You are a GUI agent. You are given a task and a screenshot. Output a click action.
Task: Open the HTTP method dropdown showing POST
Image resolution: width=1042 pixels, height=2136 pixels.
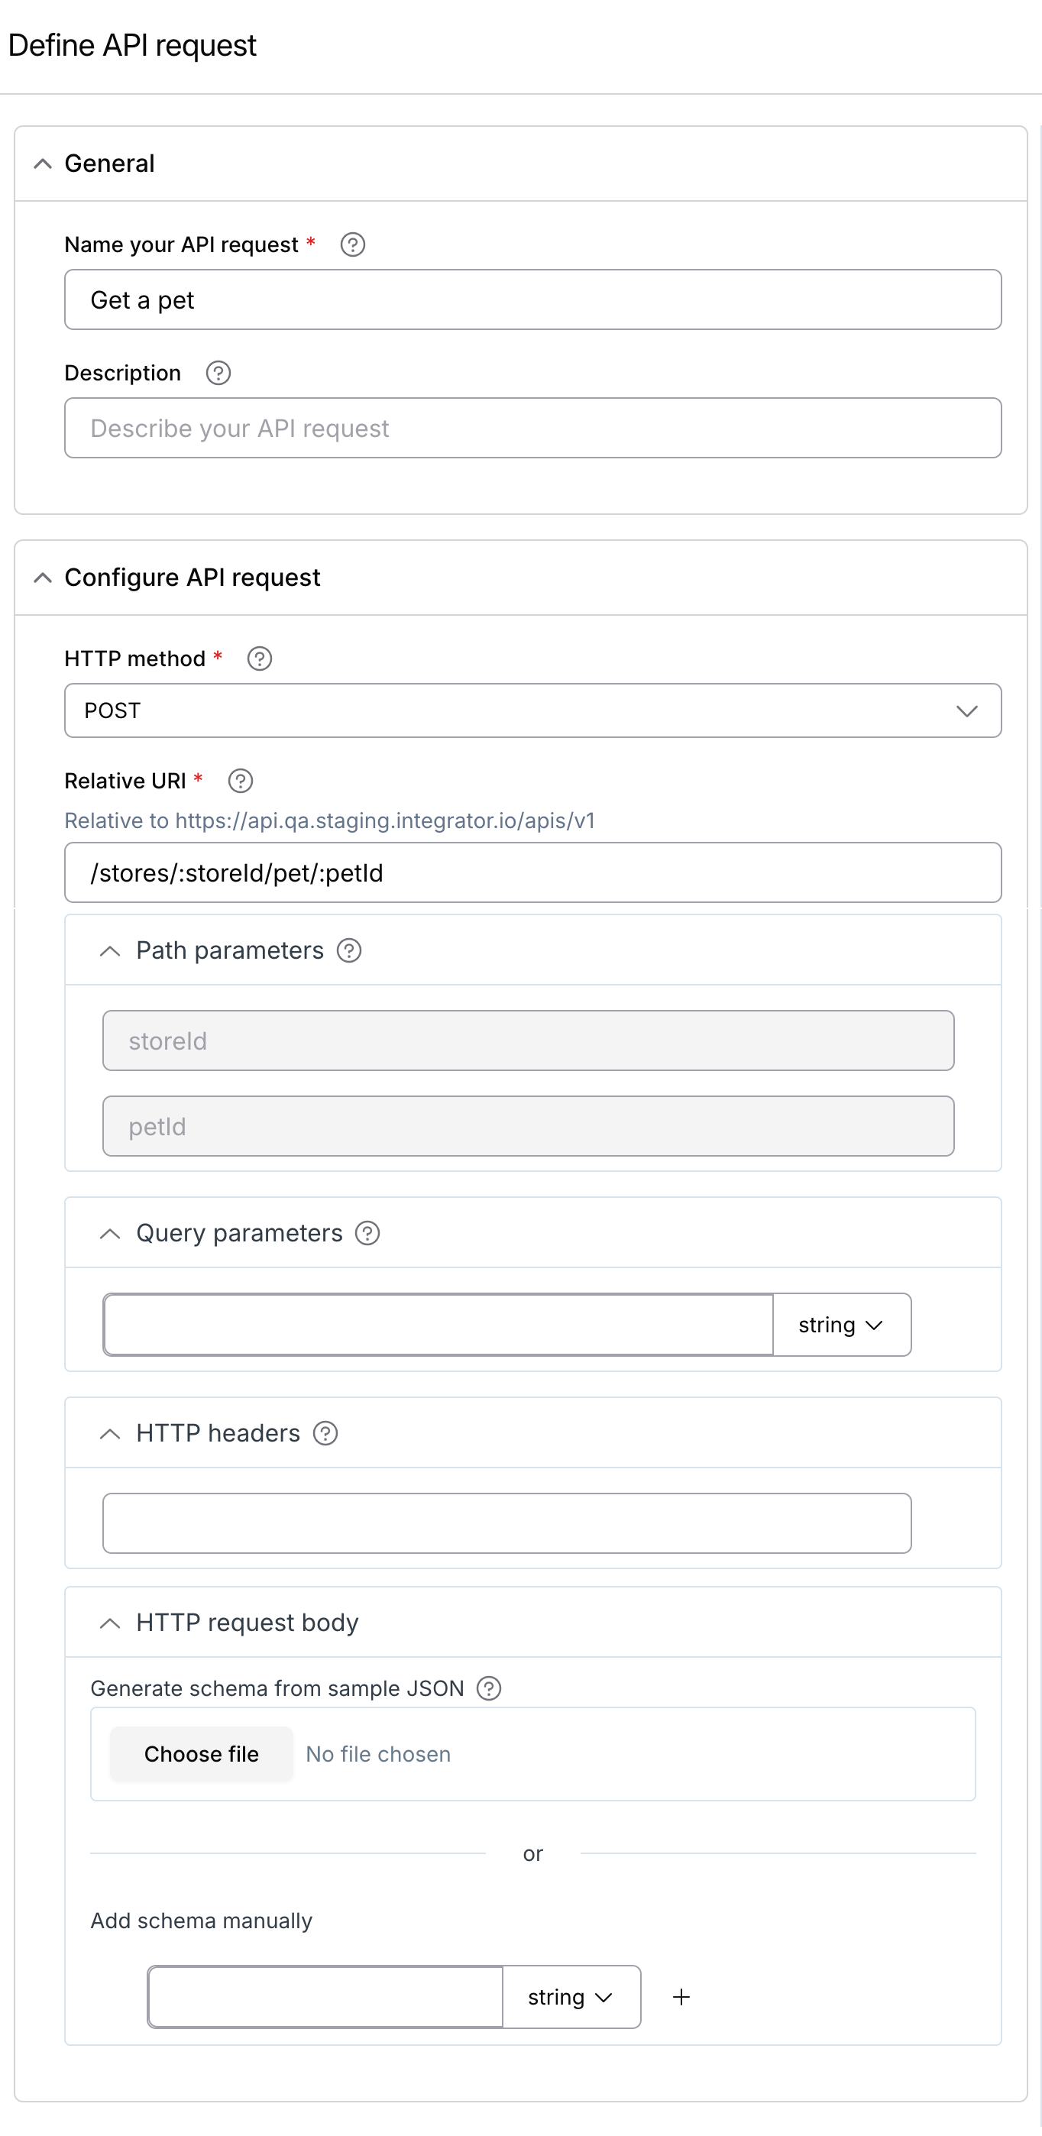tap(532, 710)
